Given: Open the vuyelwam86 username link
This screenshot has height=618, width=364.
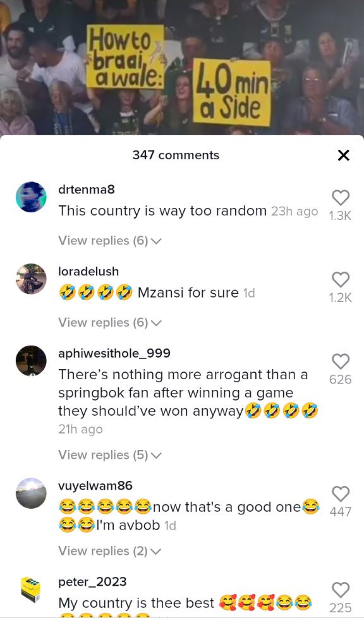Looking at the screenshot, I should click(95, 485).
